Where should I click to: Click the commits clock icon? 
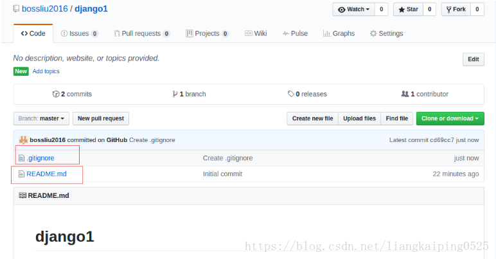point(56,94)
